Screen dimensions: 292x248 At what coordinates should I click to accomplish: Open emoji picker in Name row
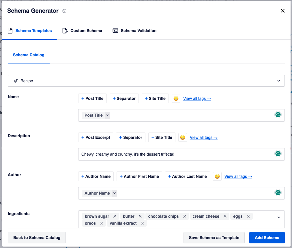click(176, 98)
